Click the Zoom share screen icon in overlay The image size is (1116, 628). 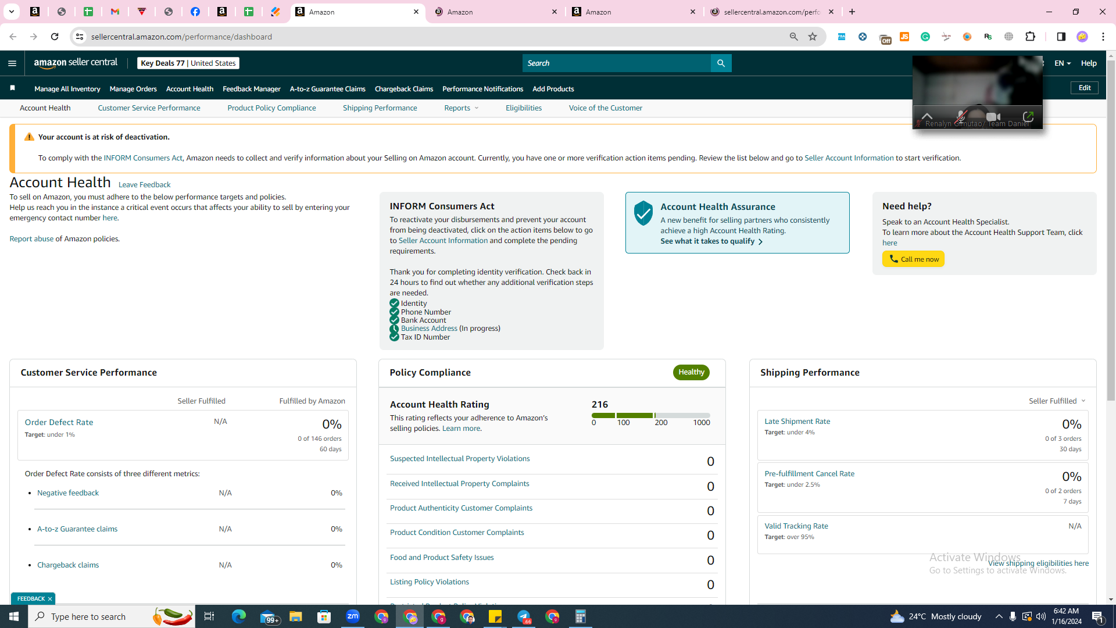(1028, 117)
